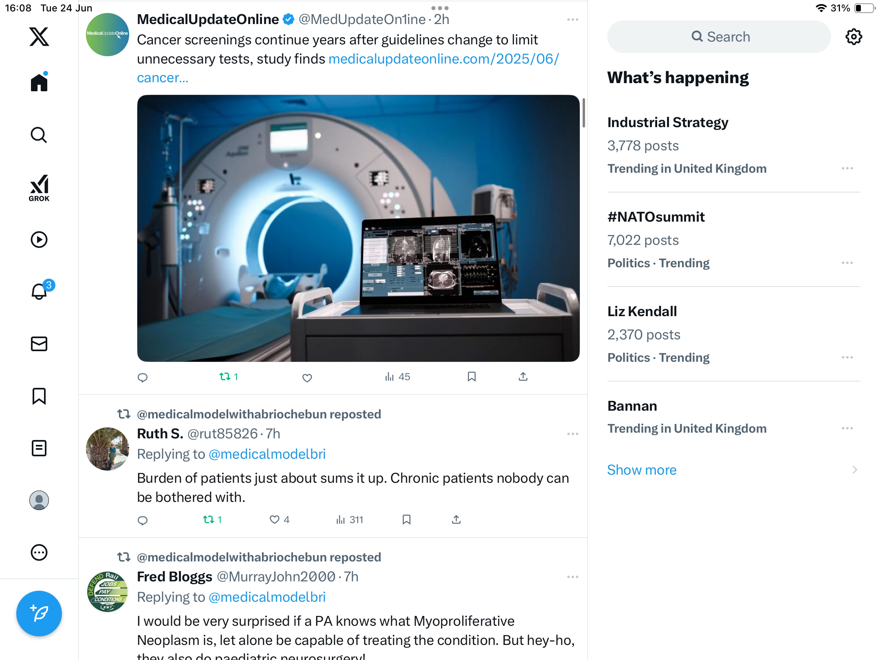The height and width of the screenshot is (660, 880).
Task: Toggle repost on Ruth S. post
Action: click(x=212, y=519)
